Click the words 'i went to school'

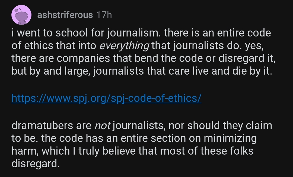tap(50, 33)
